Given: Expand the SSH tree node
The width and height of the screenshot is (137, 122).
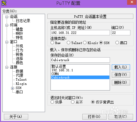Looking at the screenshot, I should pyautogui.click(x=12, y=88).
